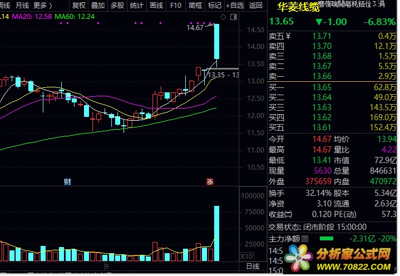Click the 最高 value 14.67
Viewport: 400px width, 276px height.
322,150
